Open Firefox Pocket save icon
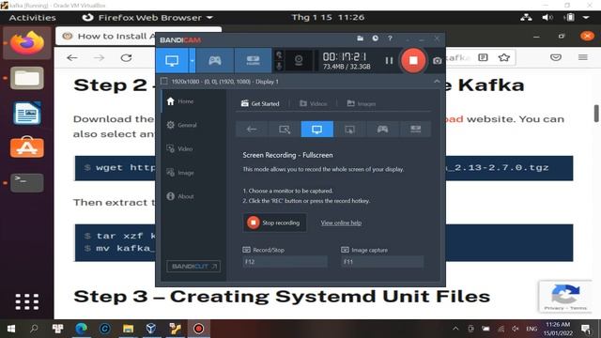Viewport: 601px width, 338px height. (x=556, y=58)
